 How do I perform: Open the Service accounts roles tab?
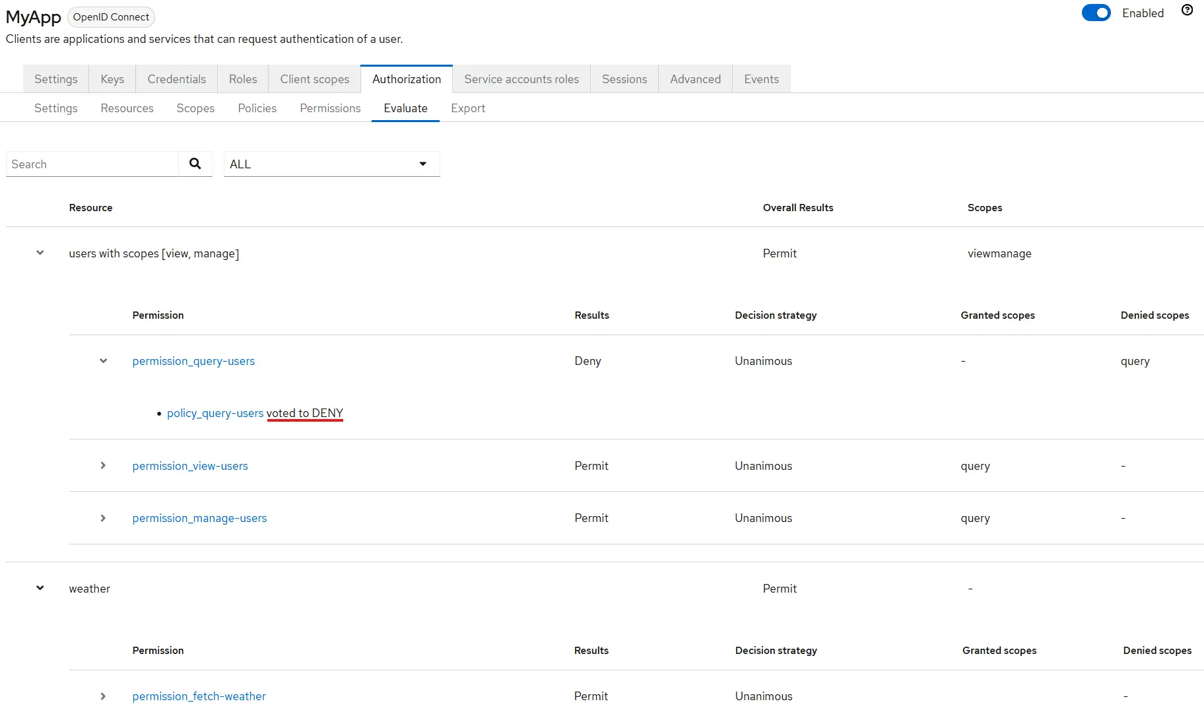(x=521, y=79)
